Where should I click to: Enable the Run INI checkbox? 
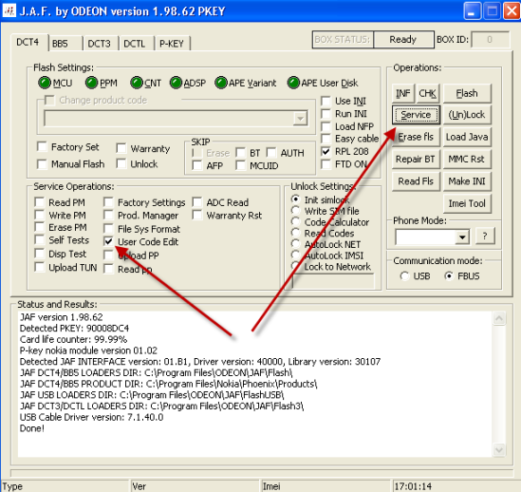pyautogui.click(x=326, y=114)
